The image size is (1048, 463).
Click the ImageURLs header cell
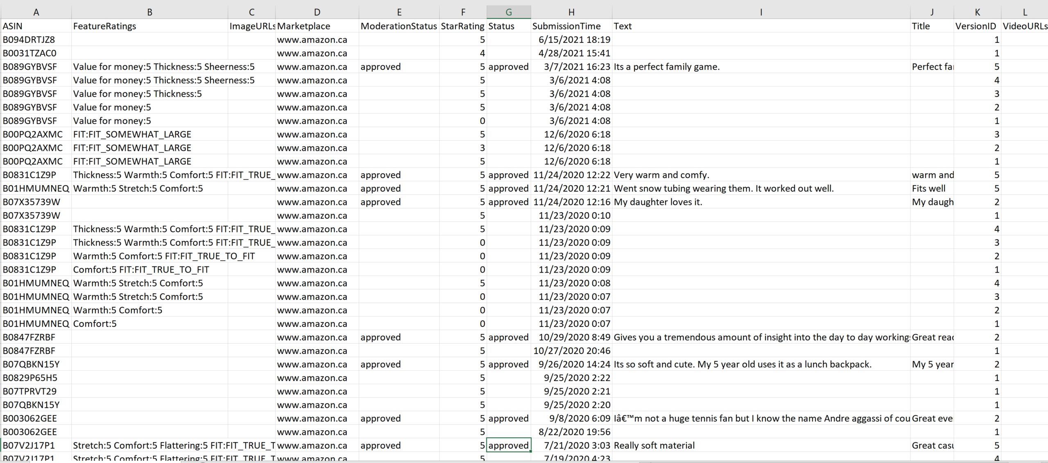[x=252, y=26]
